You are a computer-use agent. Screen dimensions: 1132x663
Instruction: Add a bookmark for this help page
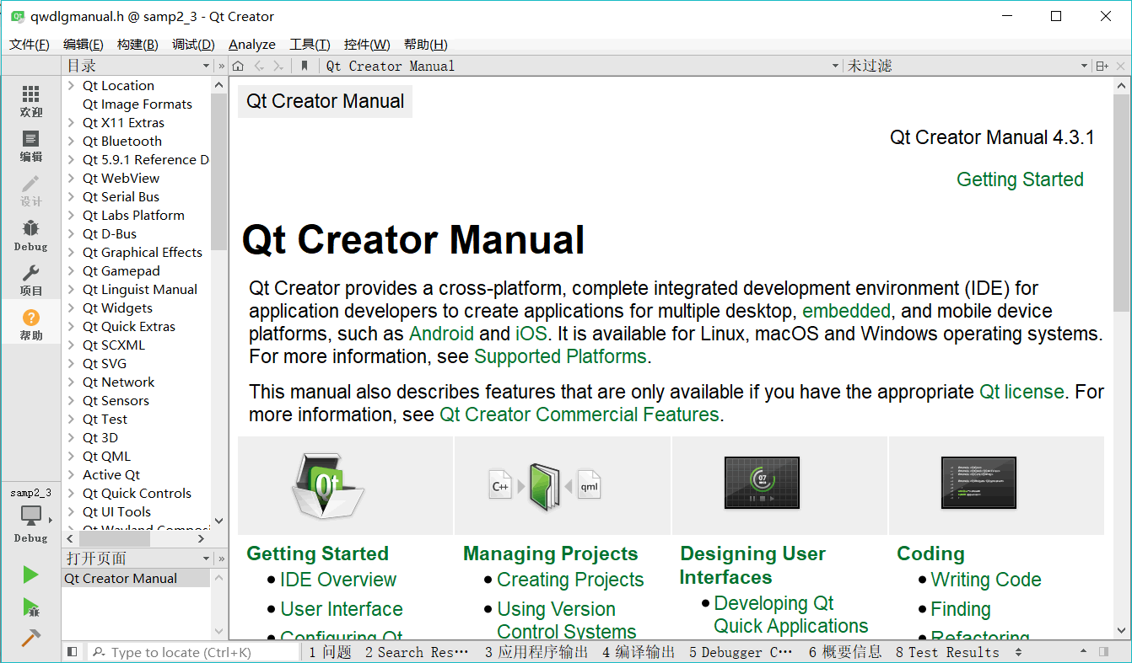point(305,66)
